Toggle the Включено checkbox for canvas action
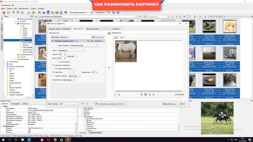Image resolution: width=253 pixels, height=142 pixels. (x=103, y=41)
